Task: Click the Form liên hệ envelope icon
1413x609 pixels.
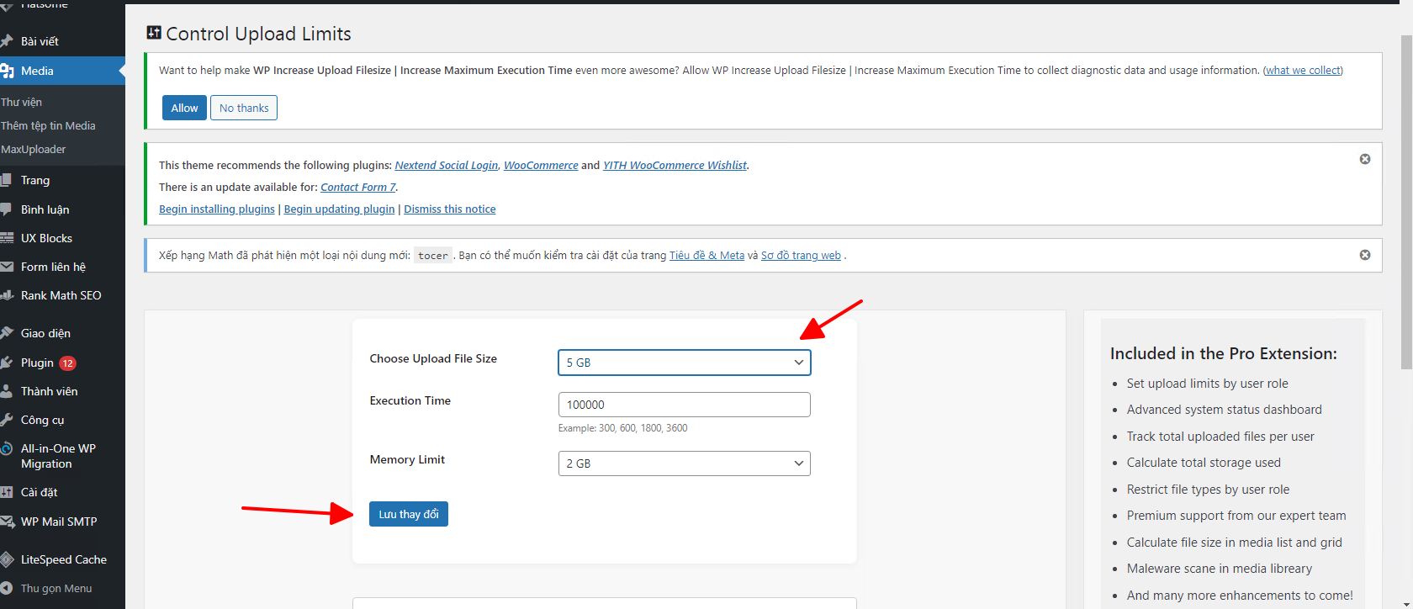Action: click(7, 267)
